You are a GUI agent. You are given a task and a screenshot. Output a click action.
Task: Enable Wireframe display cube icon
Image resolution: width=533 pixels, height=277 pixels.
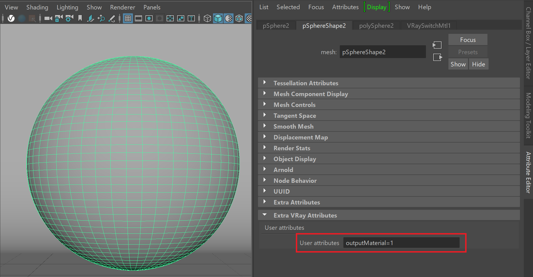point(207,18)
